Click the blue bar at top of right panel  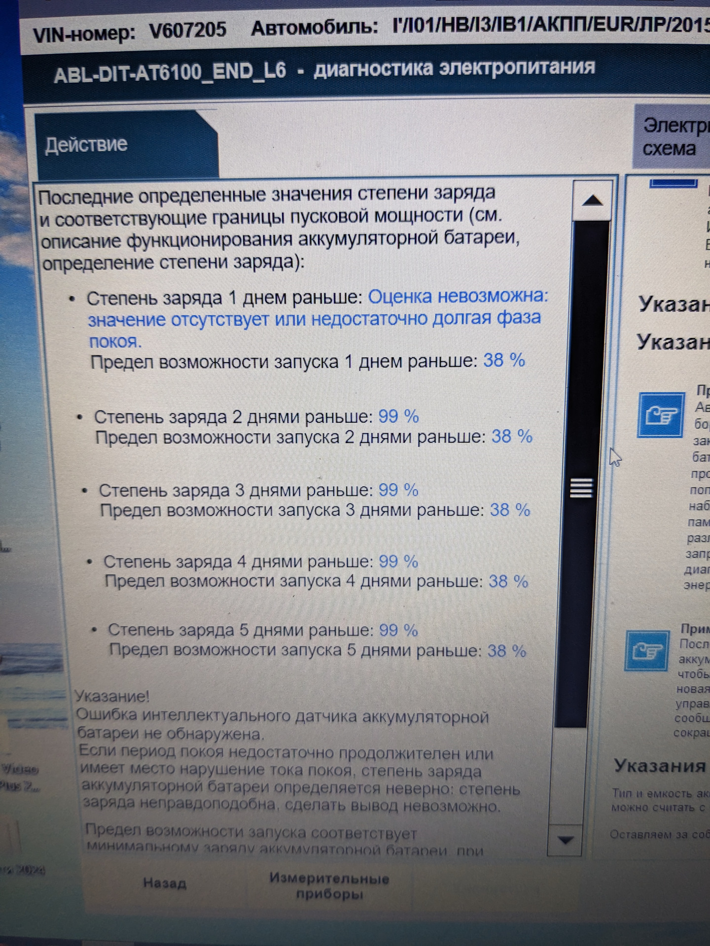674,184
